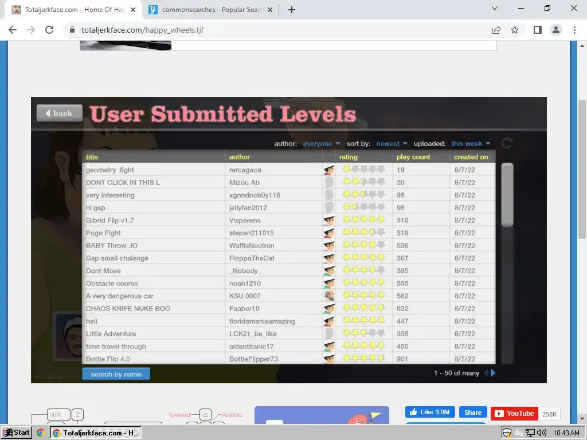This screenshot has height=440, width=587.
Task: Click the share page icon
Action: point(496,30)
